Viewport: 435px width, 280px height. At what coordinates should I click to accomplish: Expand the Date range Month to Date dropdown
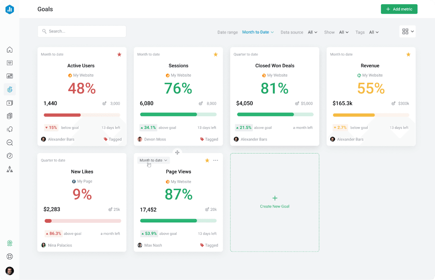[258, 32]
